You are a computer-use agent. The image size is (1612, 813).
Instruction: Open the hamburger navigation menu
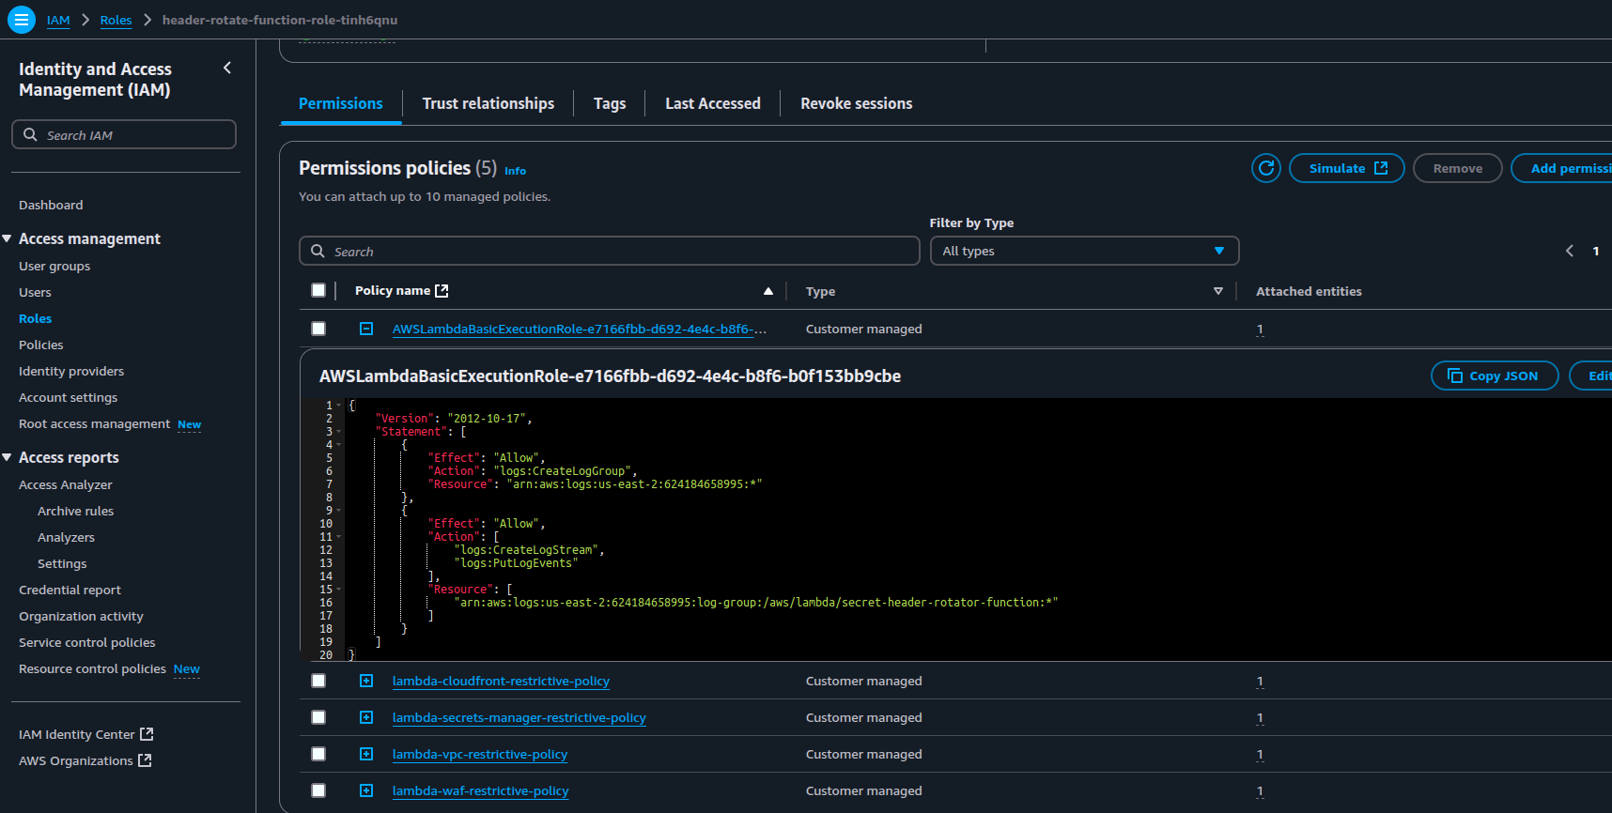tap(21, 20)
